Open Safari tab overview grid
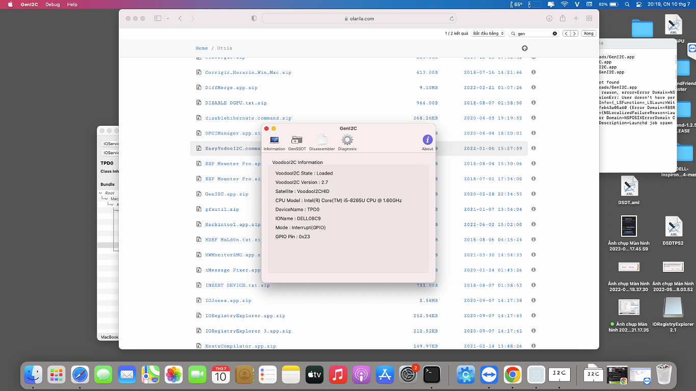The width and height of the screenshot is (696, 391). (x=589, y=18)
